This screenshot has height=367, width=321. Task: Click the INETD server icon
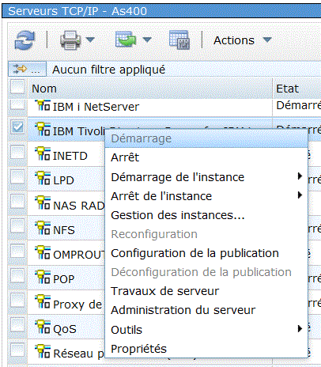pyautogui.click(x=43, y=153)
